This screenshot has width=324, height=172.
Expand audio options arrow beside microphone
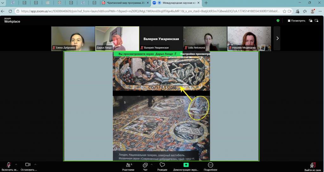coord(16,164)
